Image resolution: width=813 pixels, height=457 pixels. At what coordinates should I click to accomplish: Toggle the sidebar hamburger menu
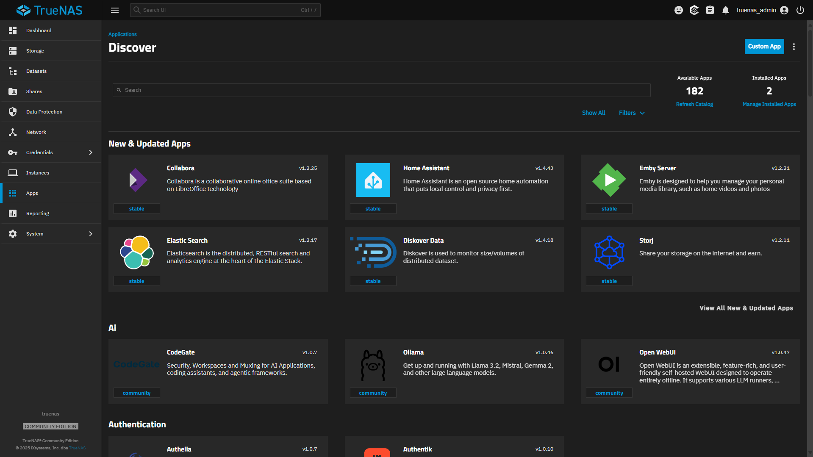point(115,10)
